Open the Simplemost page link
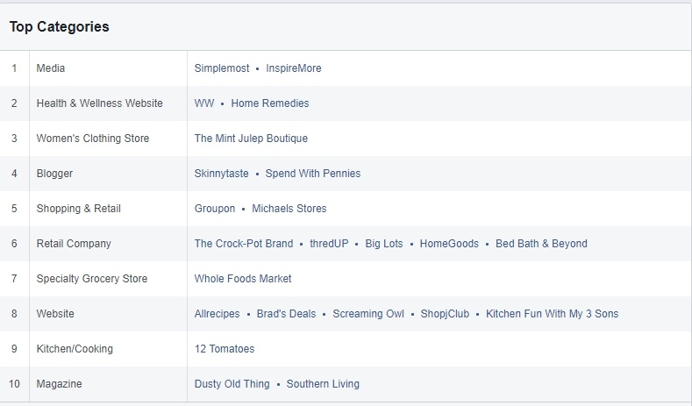 [x=222, y=68]
